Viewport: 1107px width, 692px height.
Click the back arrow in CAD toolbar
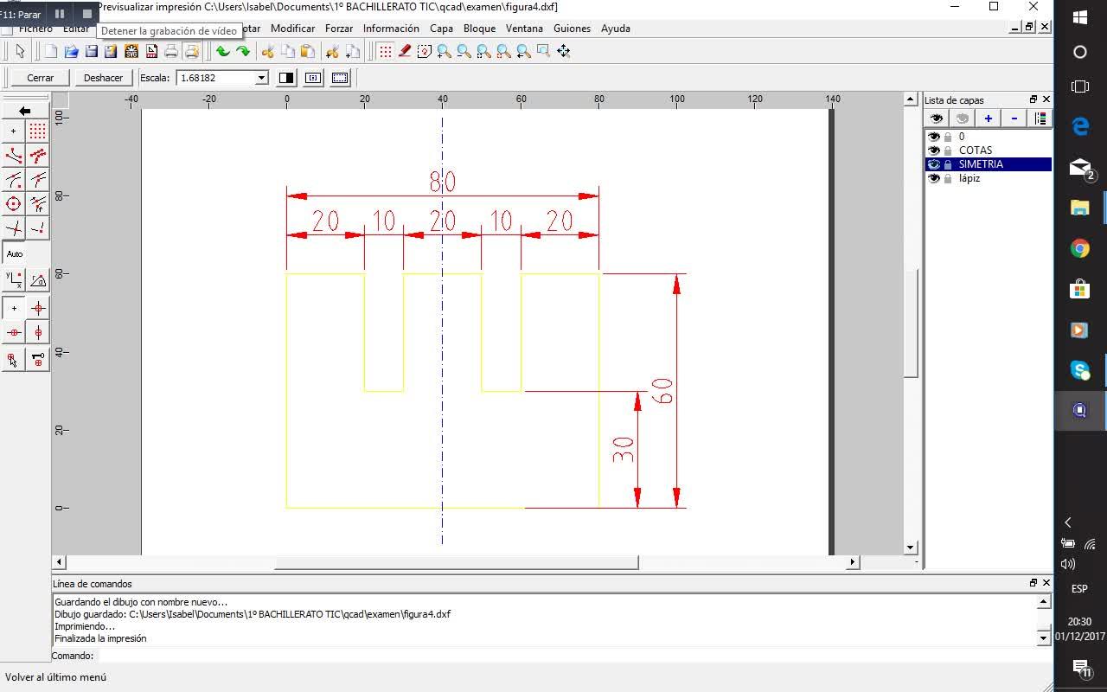point(25,111)
